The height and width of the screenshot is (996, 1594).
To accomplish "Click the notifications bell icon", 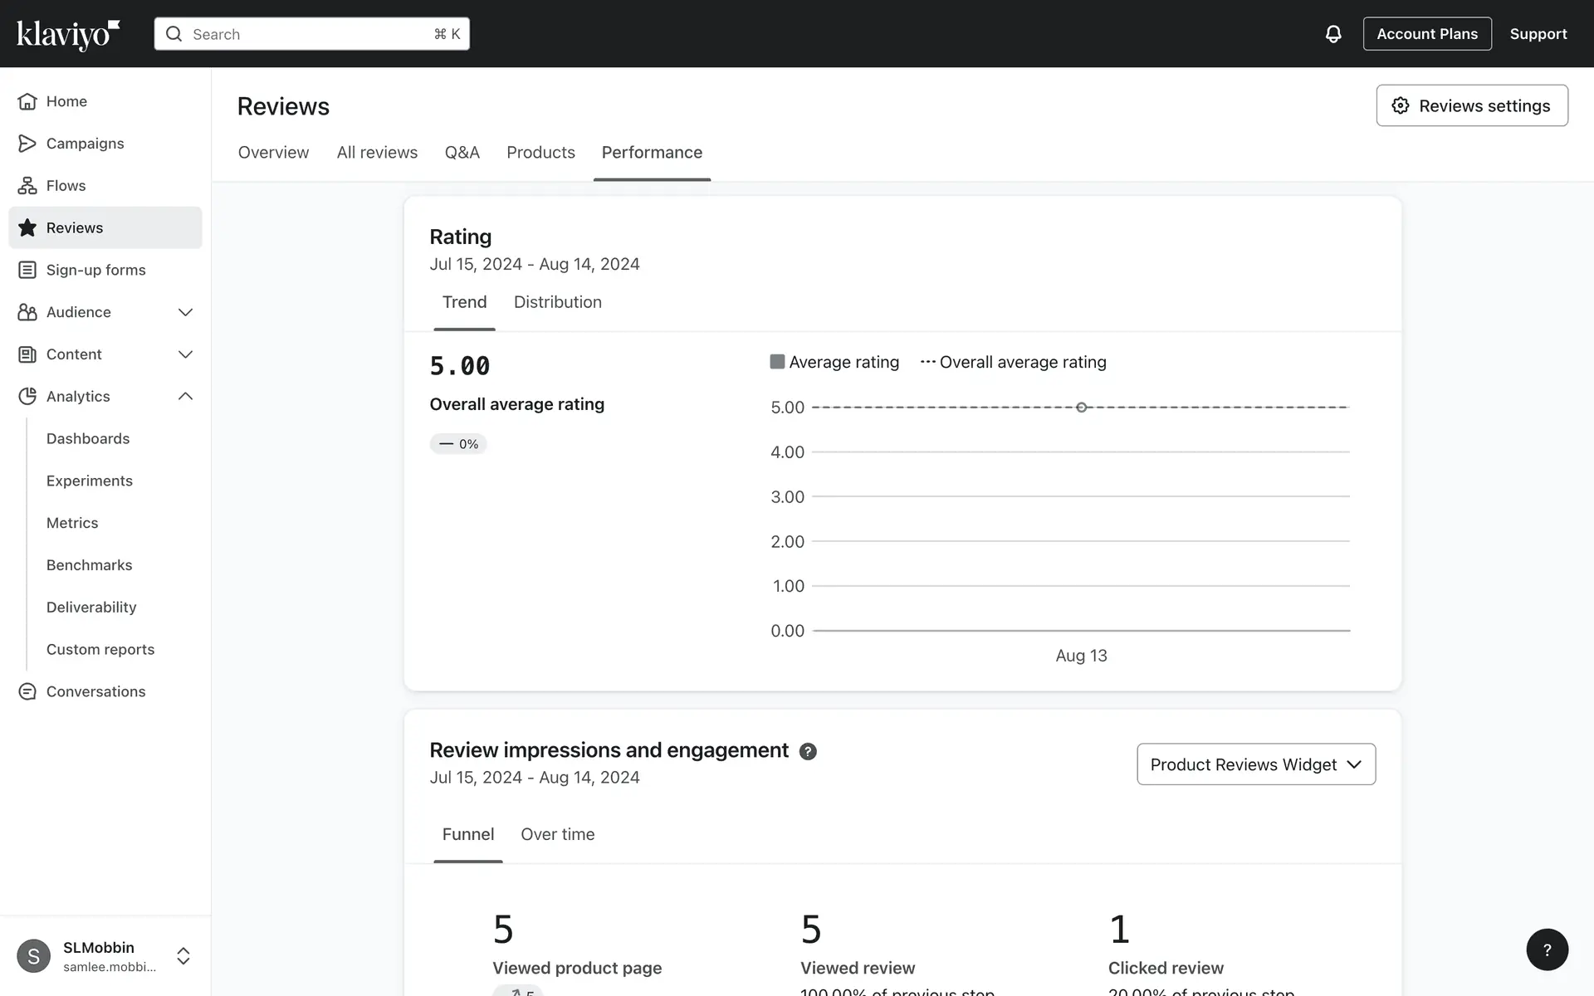I will (x=1333, y=34).
